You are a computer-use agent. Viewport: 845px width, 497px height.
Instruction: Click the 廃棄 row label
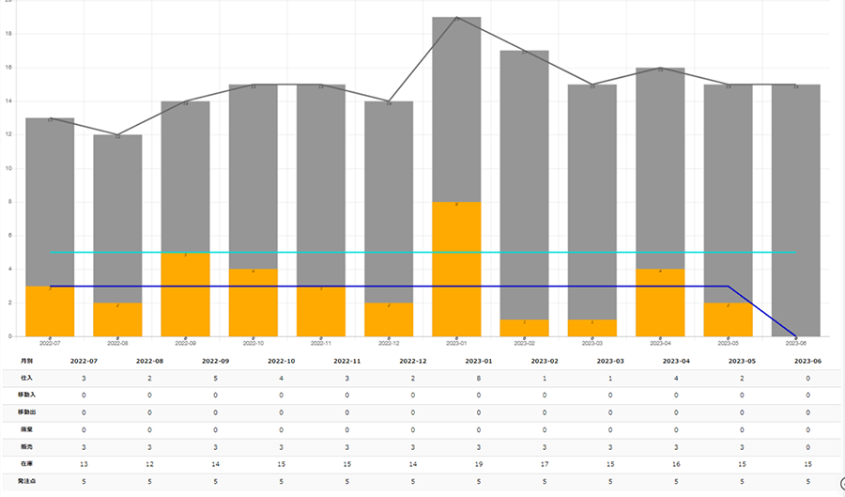(x=25, y=429)
